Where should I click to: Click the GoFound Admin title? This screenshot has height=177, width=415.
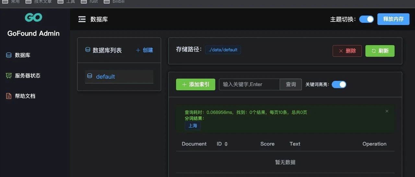[x=33, y=33]
